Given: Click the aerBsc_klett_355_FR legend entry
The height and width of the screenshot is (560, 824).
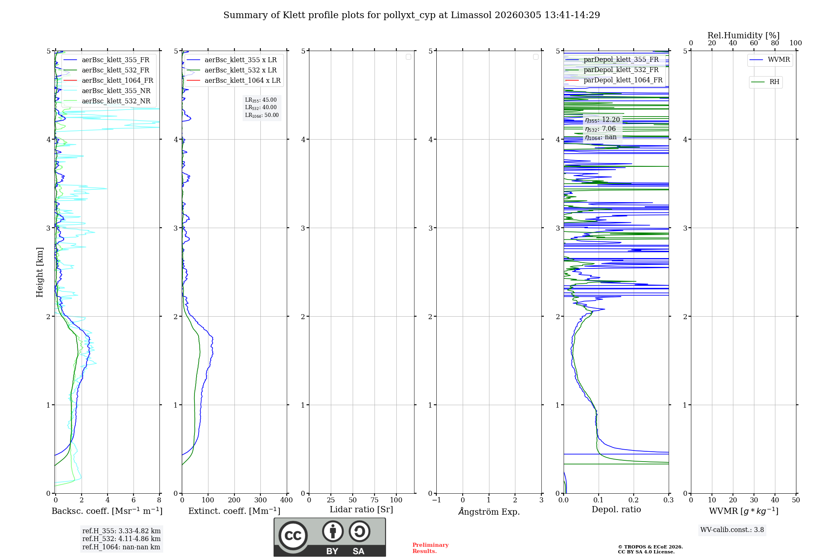Looking at the screenshot, I should coord(115,60).
